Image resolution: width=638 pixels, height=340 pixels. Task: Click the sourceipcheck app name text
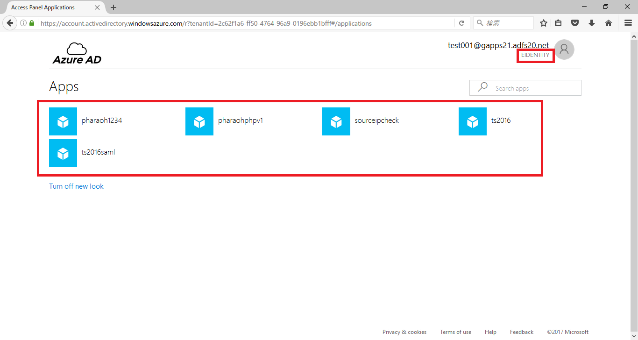coord(377,120)
